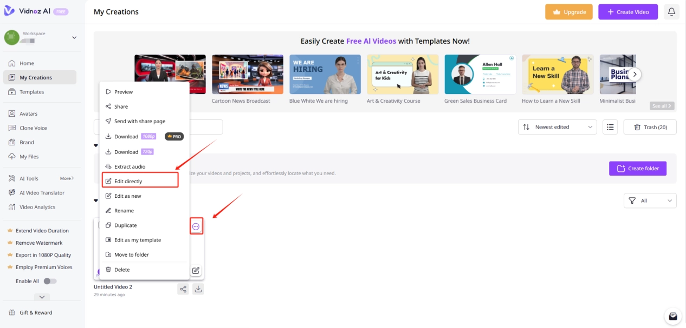Choose Extract audio in the menu
Screen dimensions: 686x328
click(130, 166)
